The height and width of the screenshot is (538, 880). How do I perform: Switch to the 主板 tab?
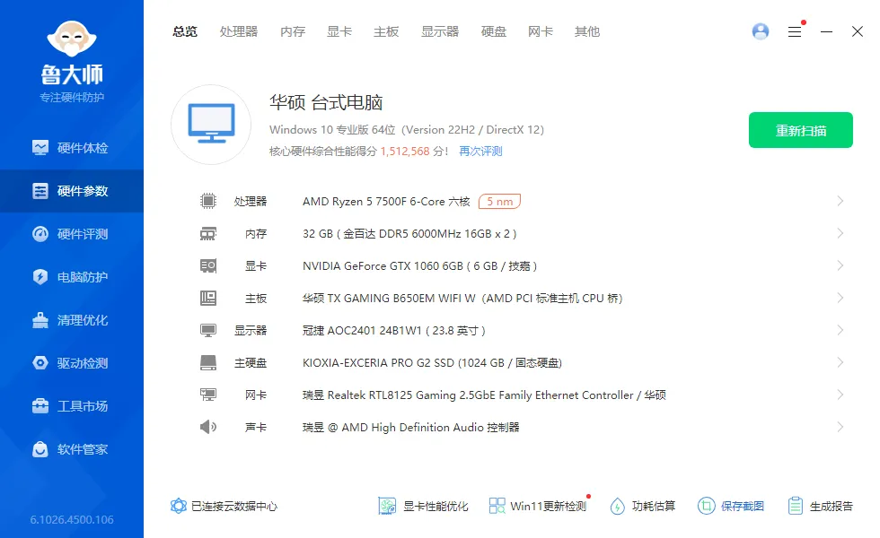click(386, 32)
